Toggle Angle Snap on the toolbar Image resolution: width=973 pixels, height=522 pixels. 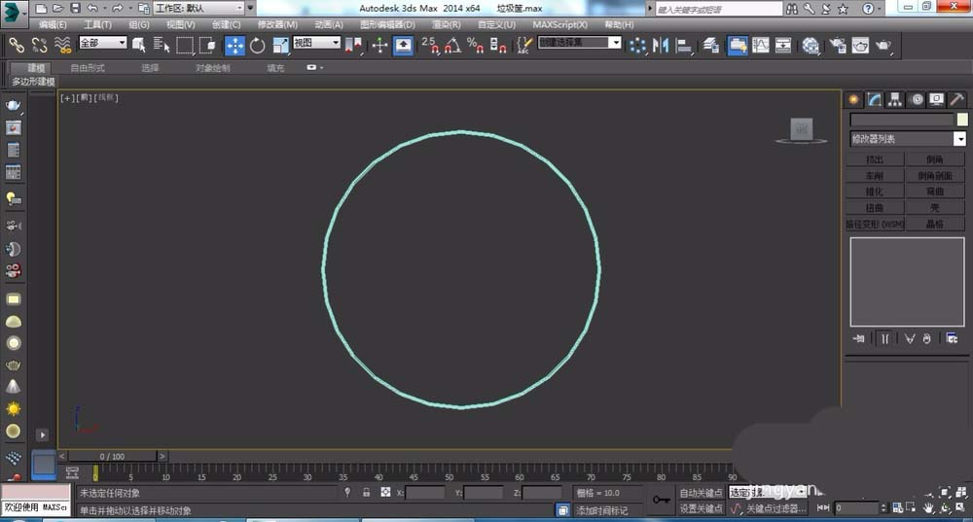(x=452, y=45)
